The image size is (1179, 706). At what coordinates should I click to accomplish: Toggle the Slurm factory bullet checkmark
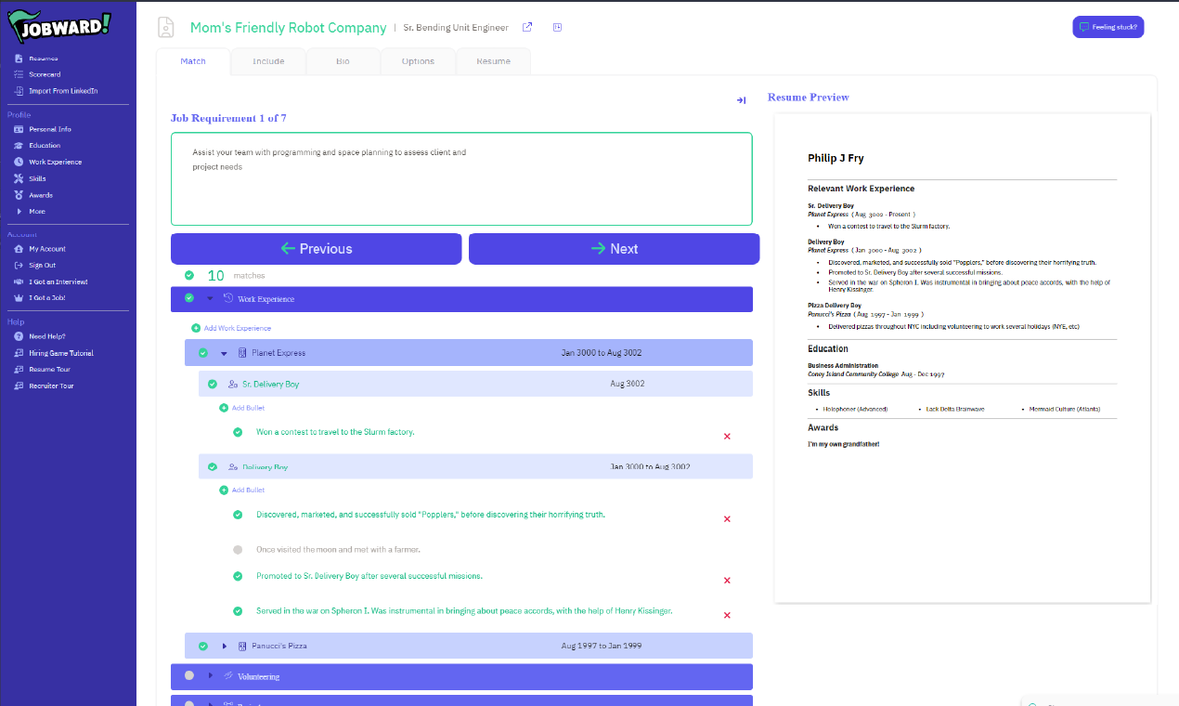pos(238,432)
